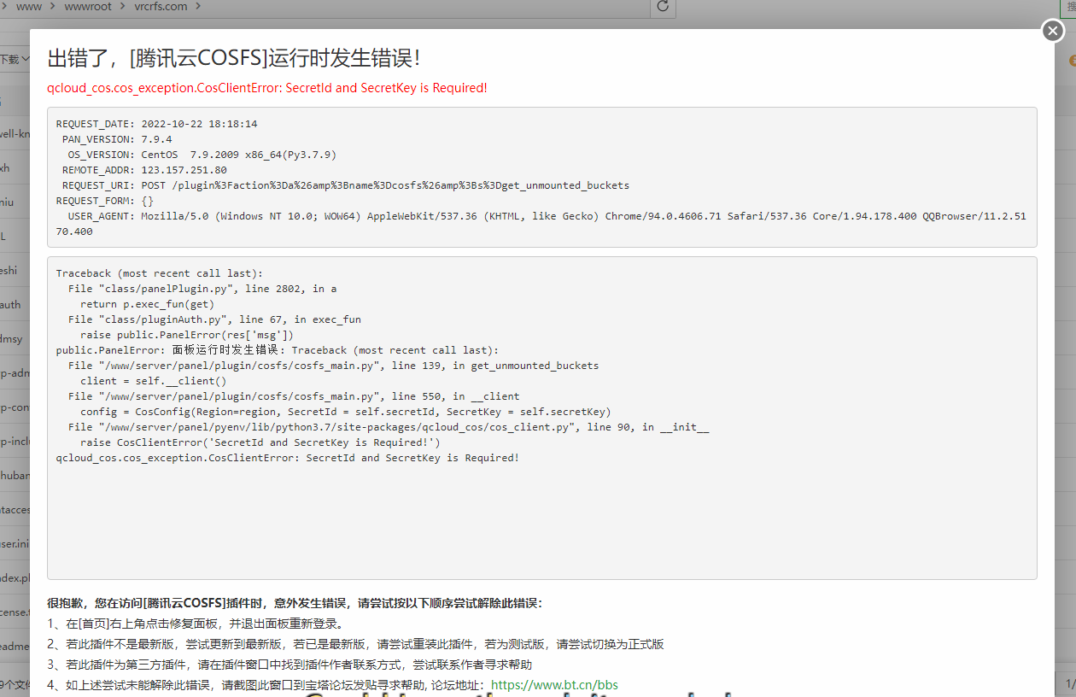Select the OS_VERSION CentOS 7.9.2009 line

click(x=202, y=155)
